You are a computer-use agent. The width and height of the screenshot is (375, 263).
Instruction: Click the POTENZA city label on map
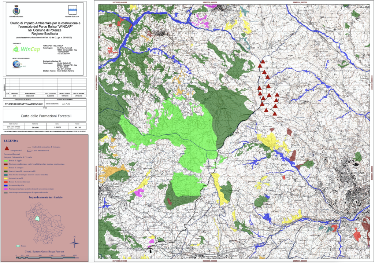tap(359, 173)
